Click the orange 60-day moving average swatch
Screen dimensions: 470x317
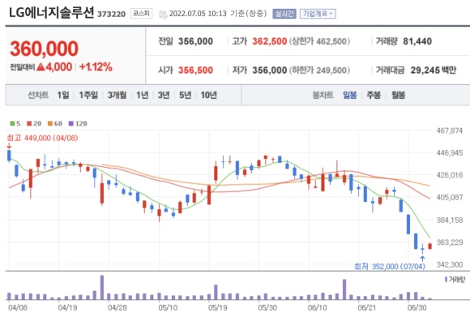[50, 123]
